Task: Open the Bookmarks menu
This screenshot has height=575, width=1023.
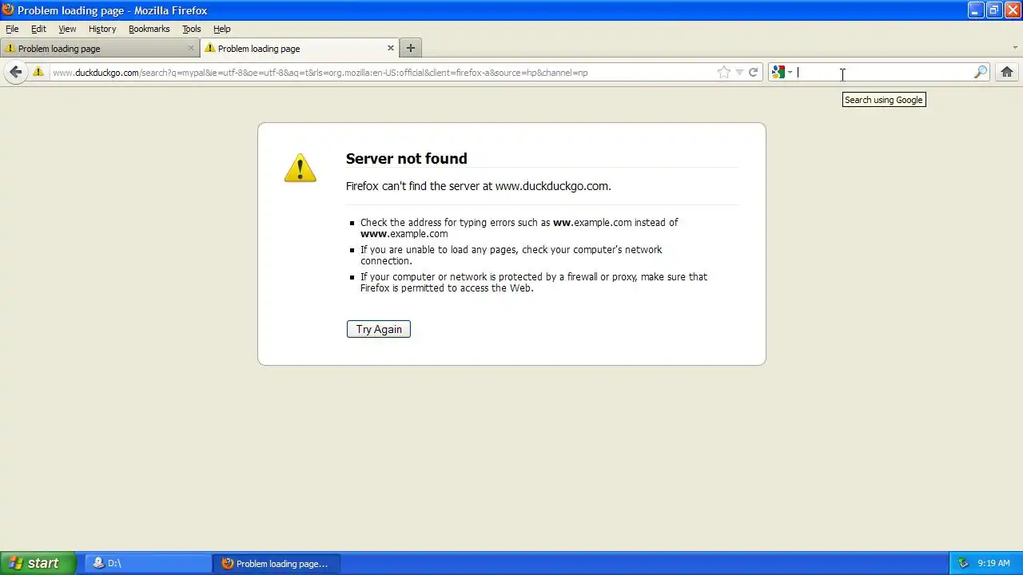Action: pos(149,29)
